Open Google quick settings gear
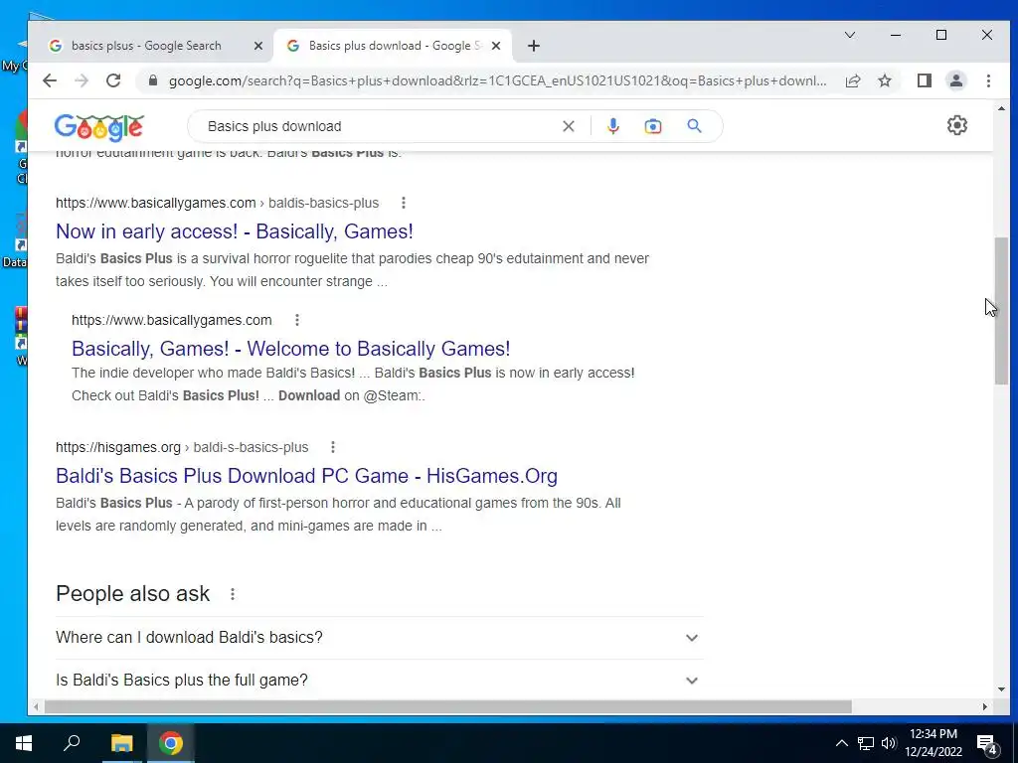Viewport: 1018px width, 763px height. coord(957,125)
